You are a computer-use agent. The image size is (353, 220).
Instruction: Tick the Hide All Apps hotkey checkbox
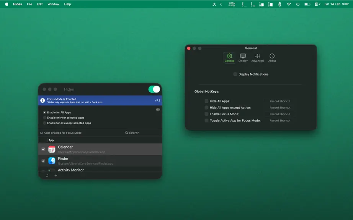(x=206, y=101)
